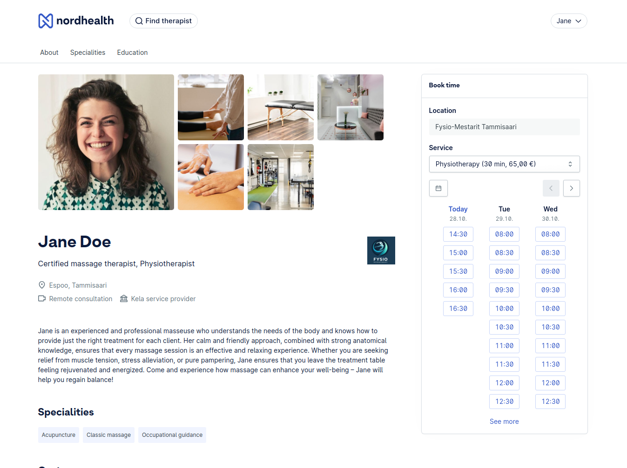
Task: Go to the About tab
Action: coord(49,53)
